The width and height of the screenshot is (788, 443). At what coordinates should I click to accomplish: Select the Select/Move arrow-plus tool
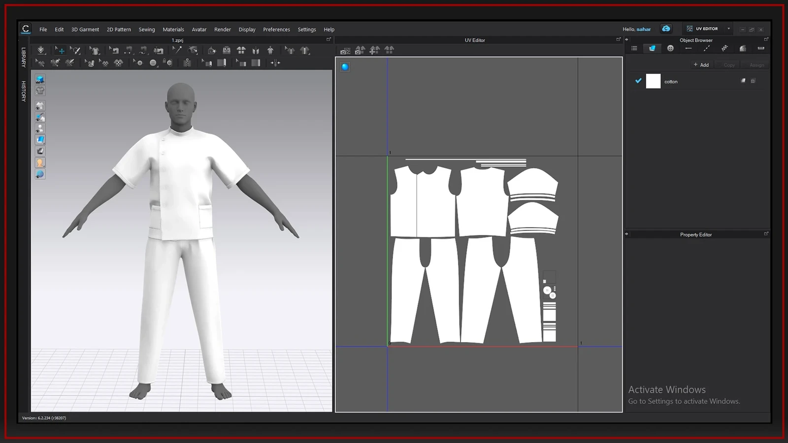click(59, 50)
